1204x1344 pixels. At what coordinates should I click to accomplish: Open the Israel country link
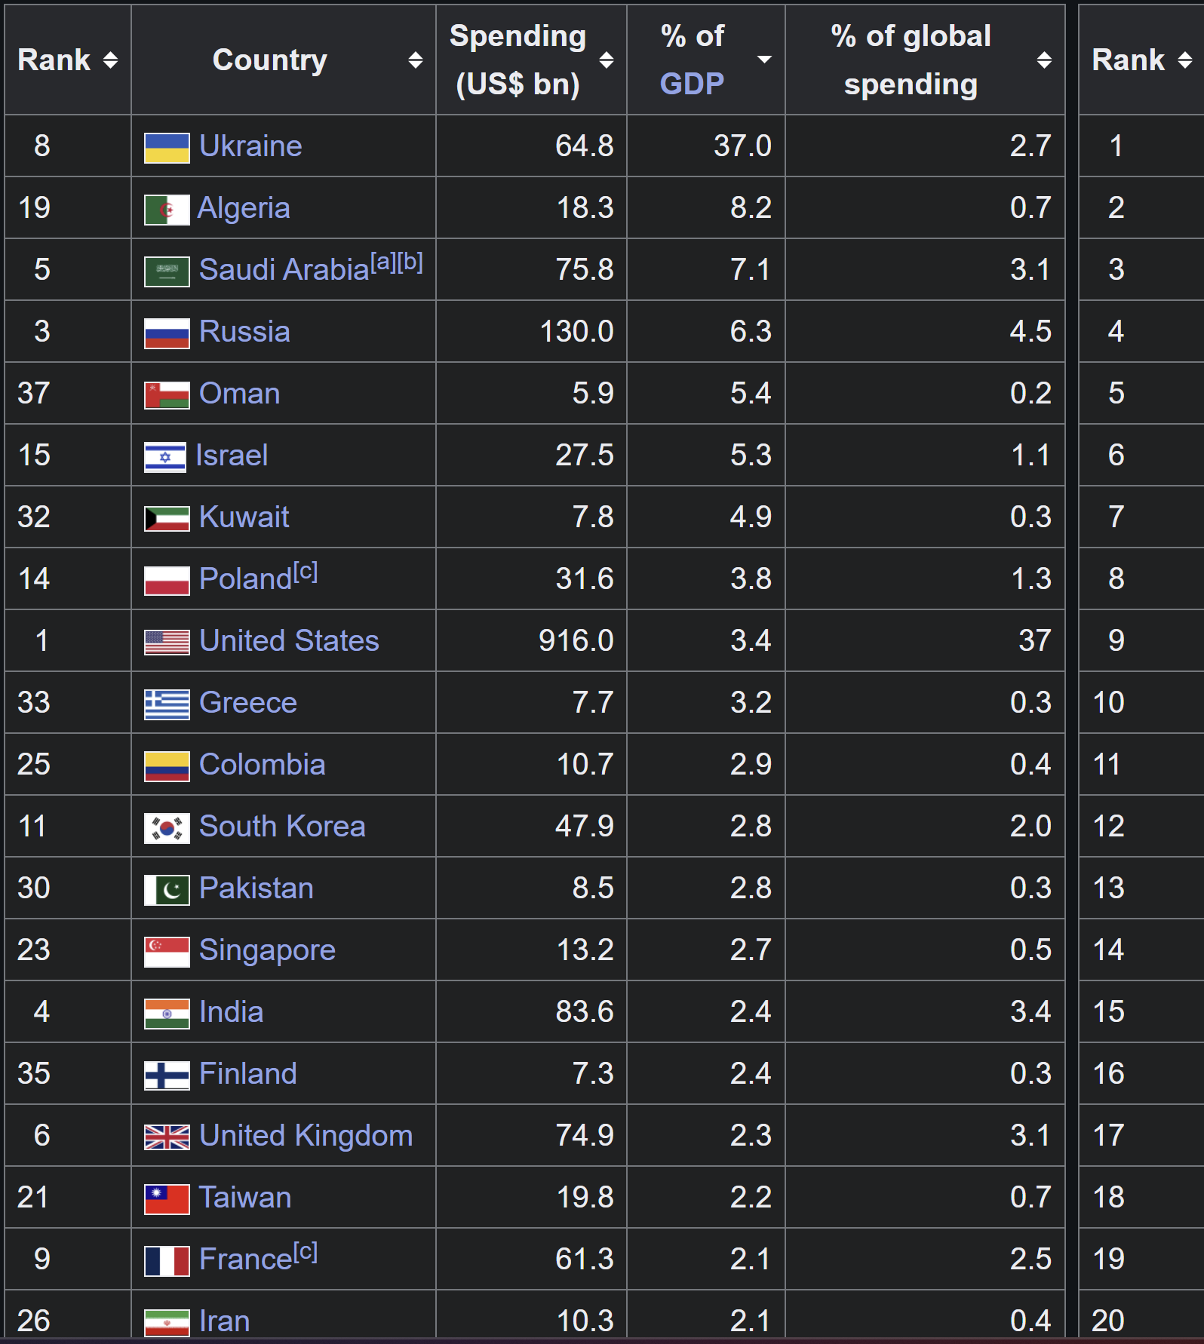coord(232,456)
